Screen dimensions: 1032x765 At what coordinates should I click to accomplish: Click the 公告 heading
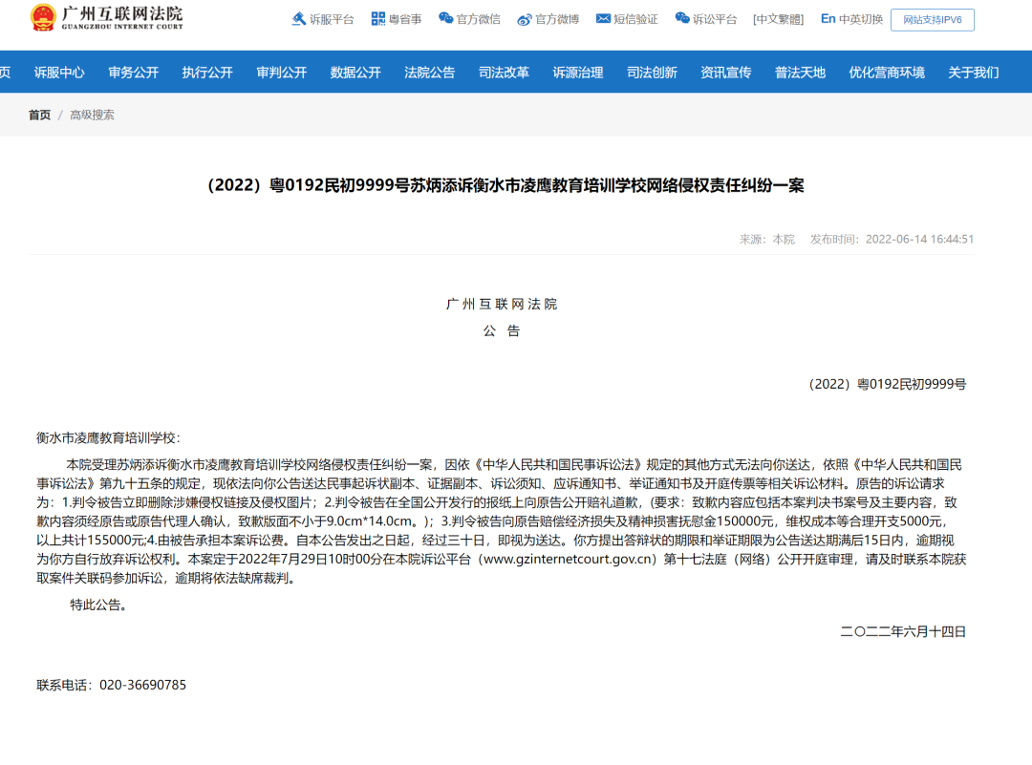(x=502, y=330)
